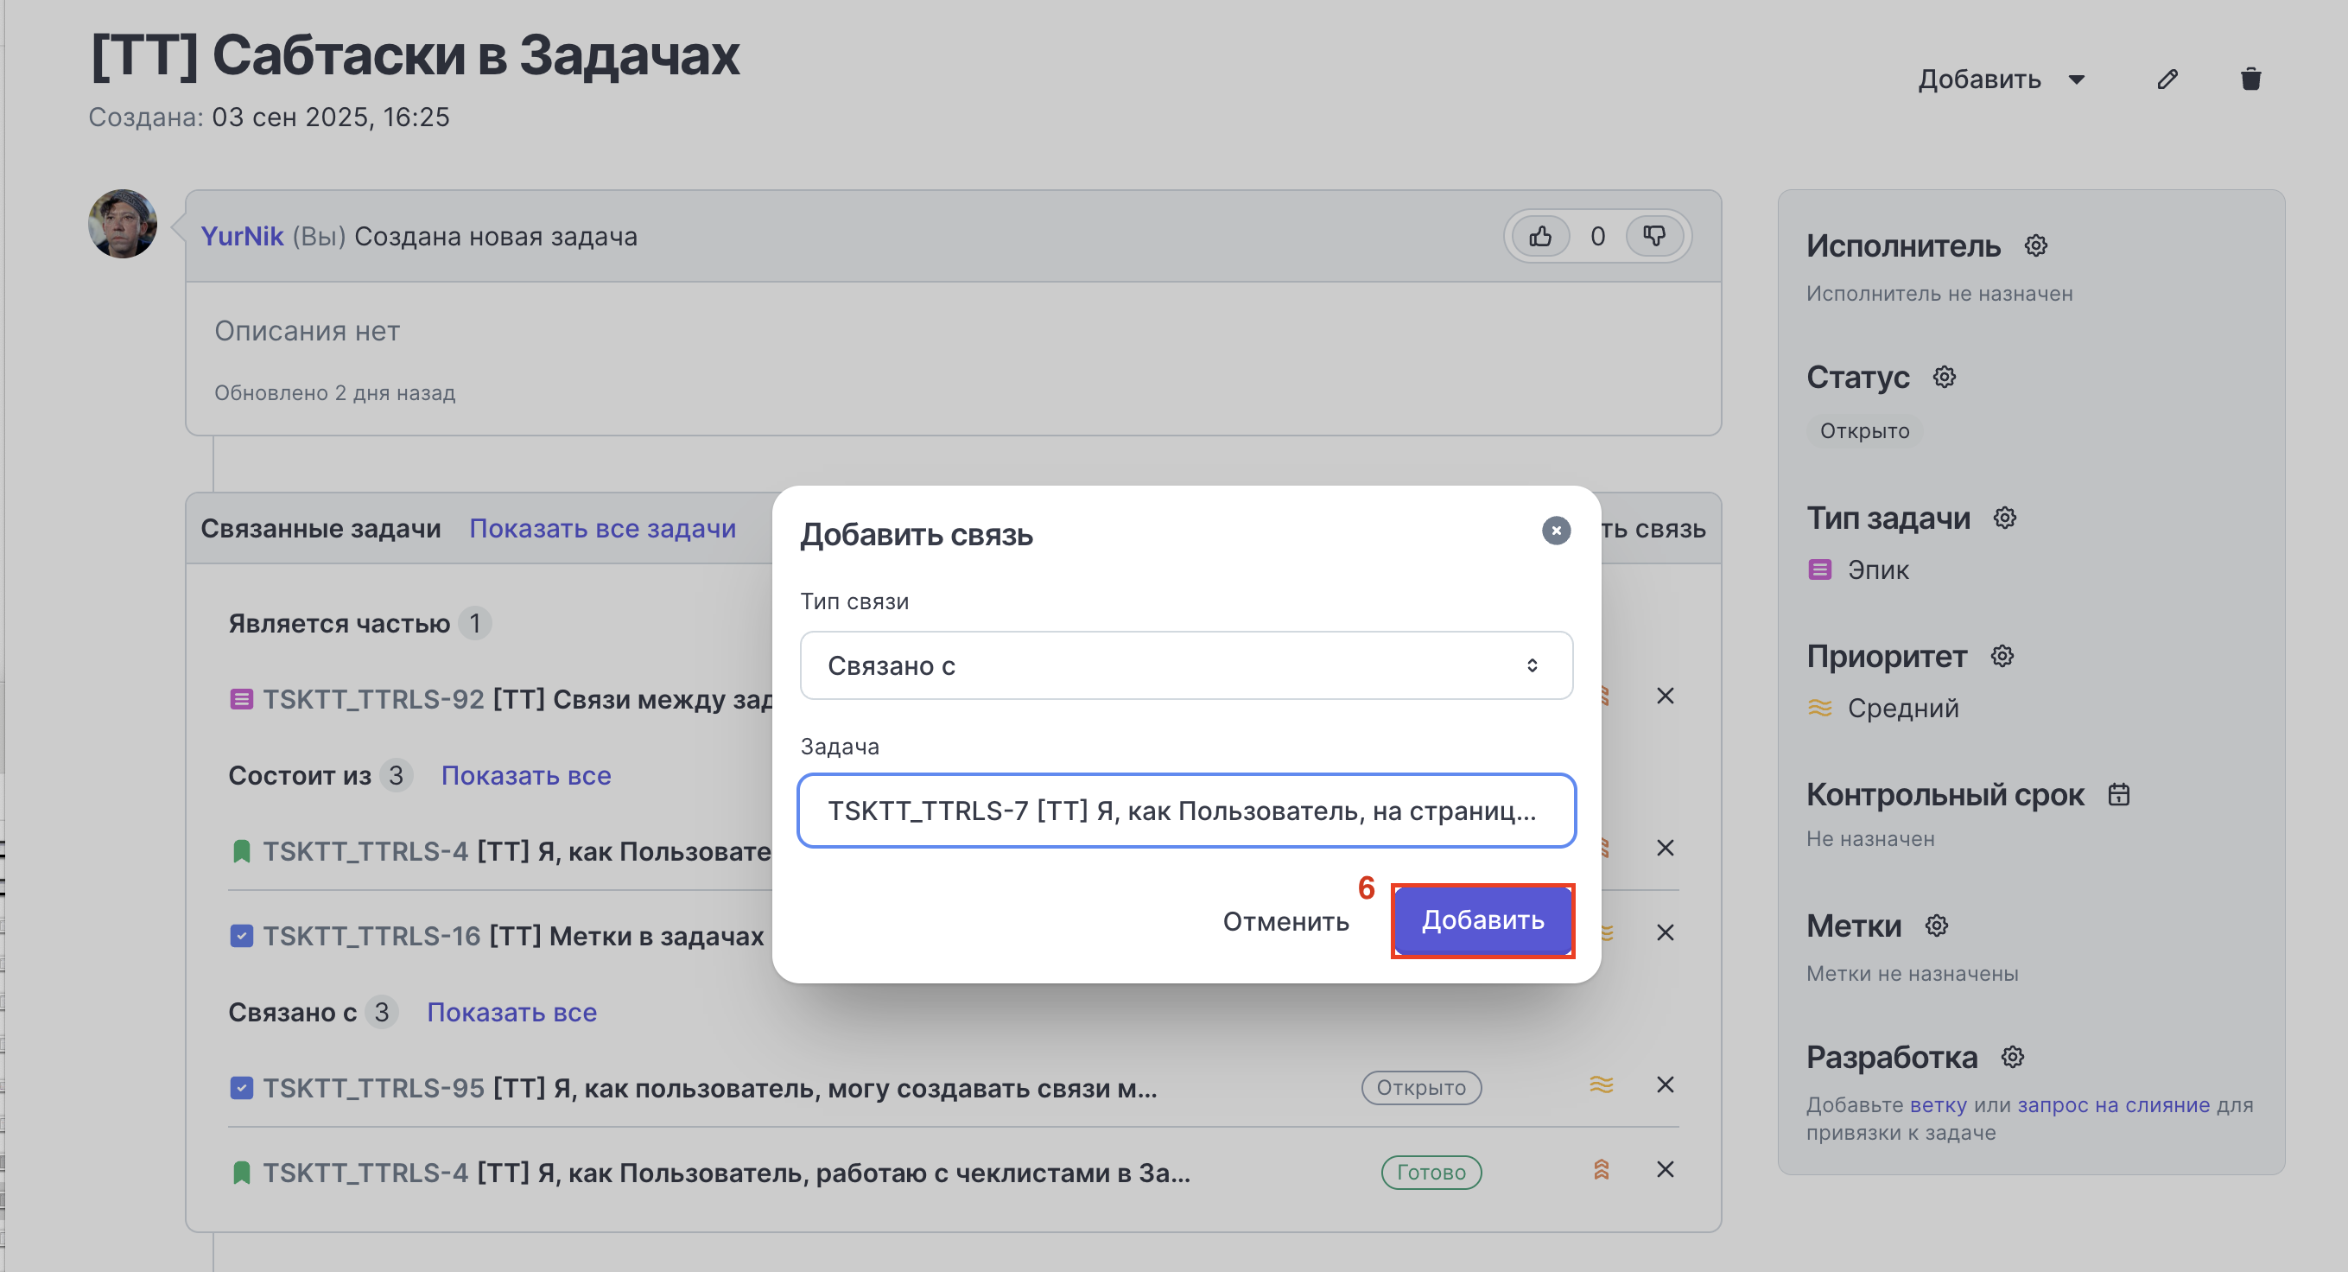This screenshot has height=1272, width=2348.
Task: Open TSKTT_TTRLS-16 Метки в задачах task
Action: [513, 936]
